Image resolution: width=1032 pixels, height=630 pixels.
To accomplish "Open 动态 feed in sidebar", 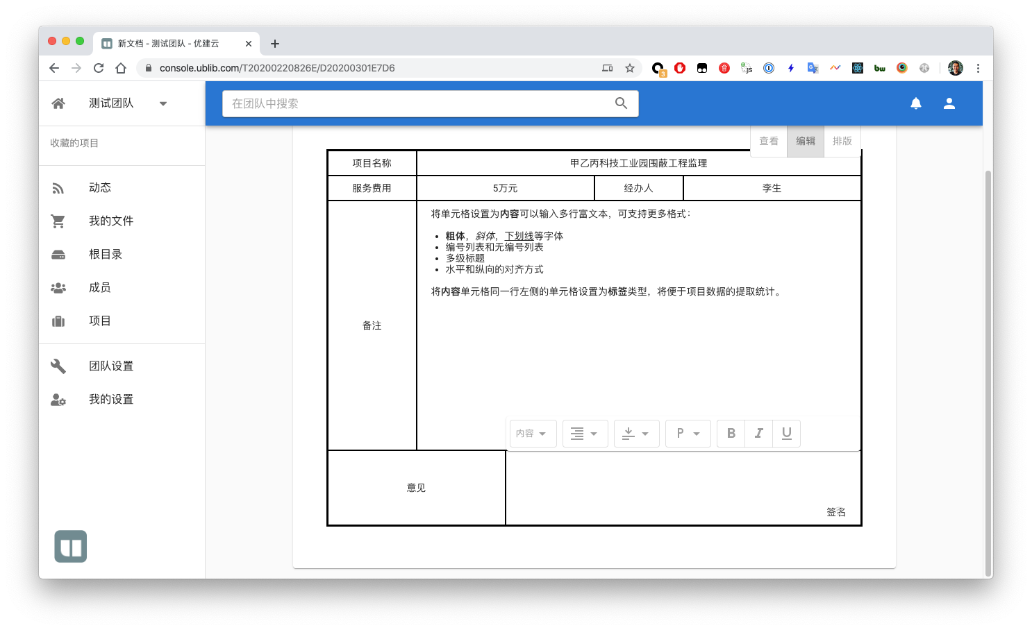I will point(99,188).
